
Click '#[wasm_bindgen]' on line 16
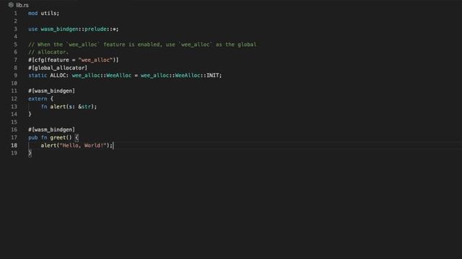click(51, 129)
